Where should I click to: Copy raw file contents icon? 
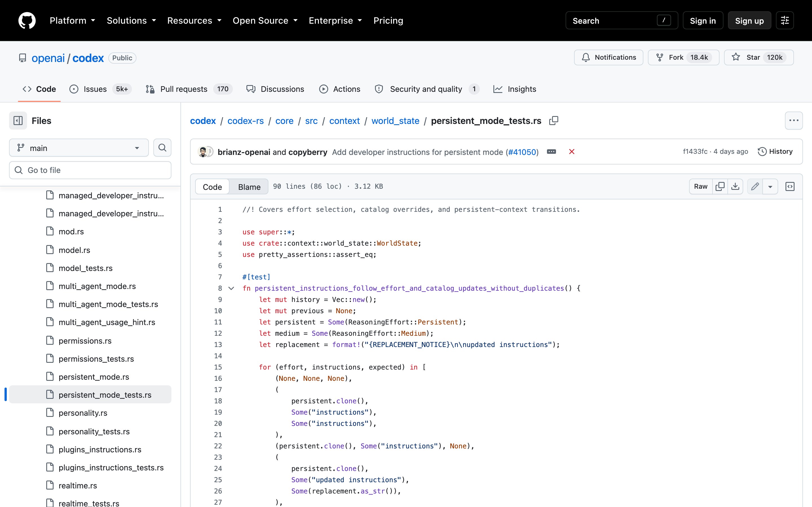pyautogui.click(x=720, y=186)
